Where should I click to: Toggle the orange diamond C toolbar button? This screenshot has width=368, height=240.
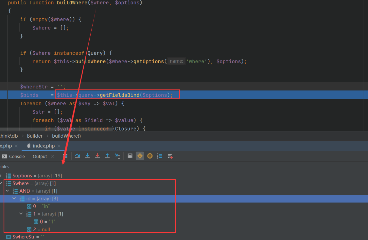(140, 156)
